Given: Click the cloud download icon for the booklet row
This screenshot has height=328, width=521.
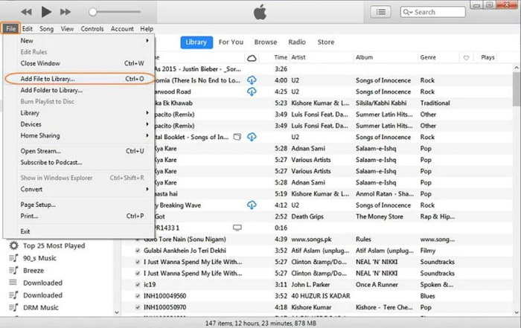Looking at the screenshot, I should [252, 137].
